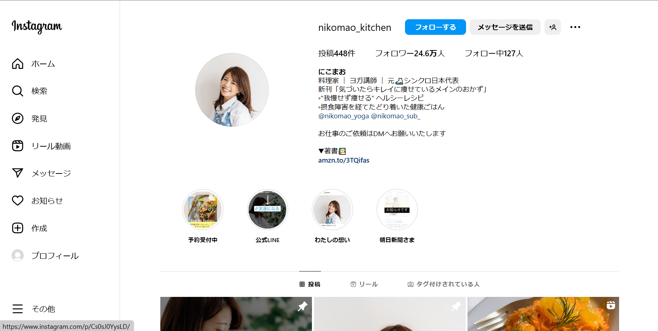Open the 予約受付中 story highlight
Image resolution: width=658 pixels, height=331 pixels.
(203, 210)
